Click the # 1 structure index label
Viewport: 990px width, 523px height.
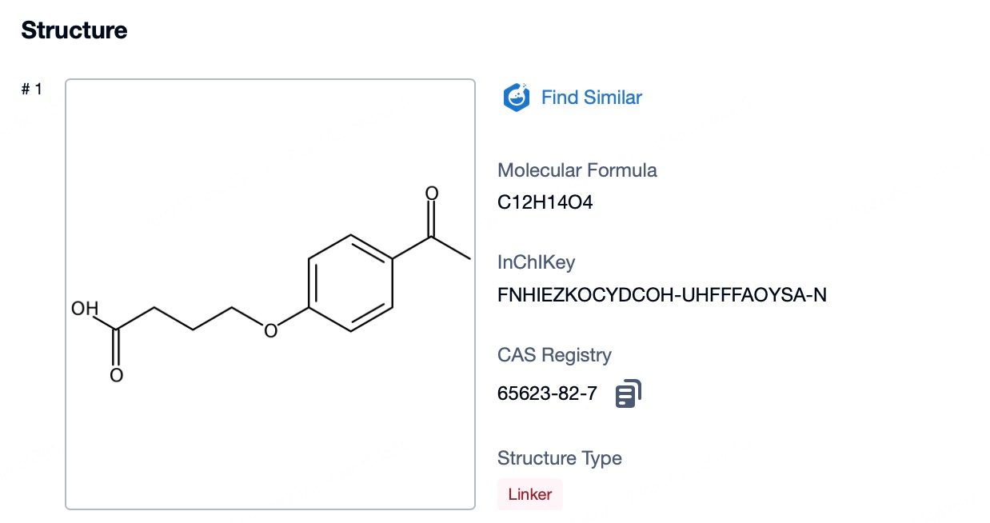pos(31,89)
